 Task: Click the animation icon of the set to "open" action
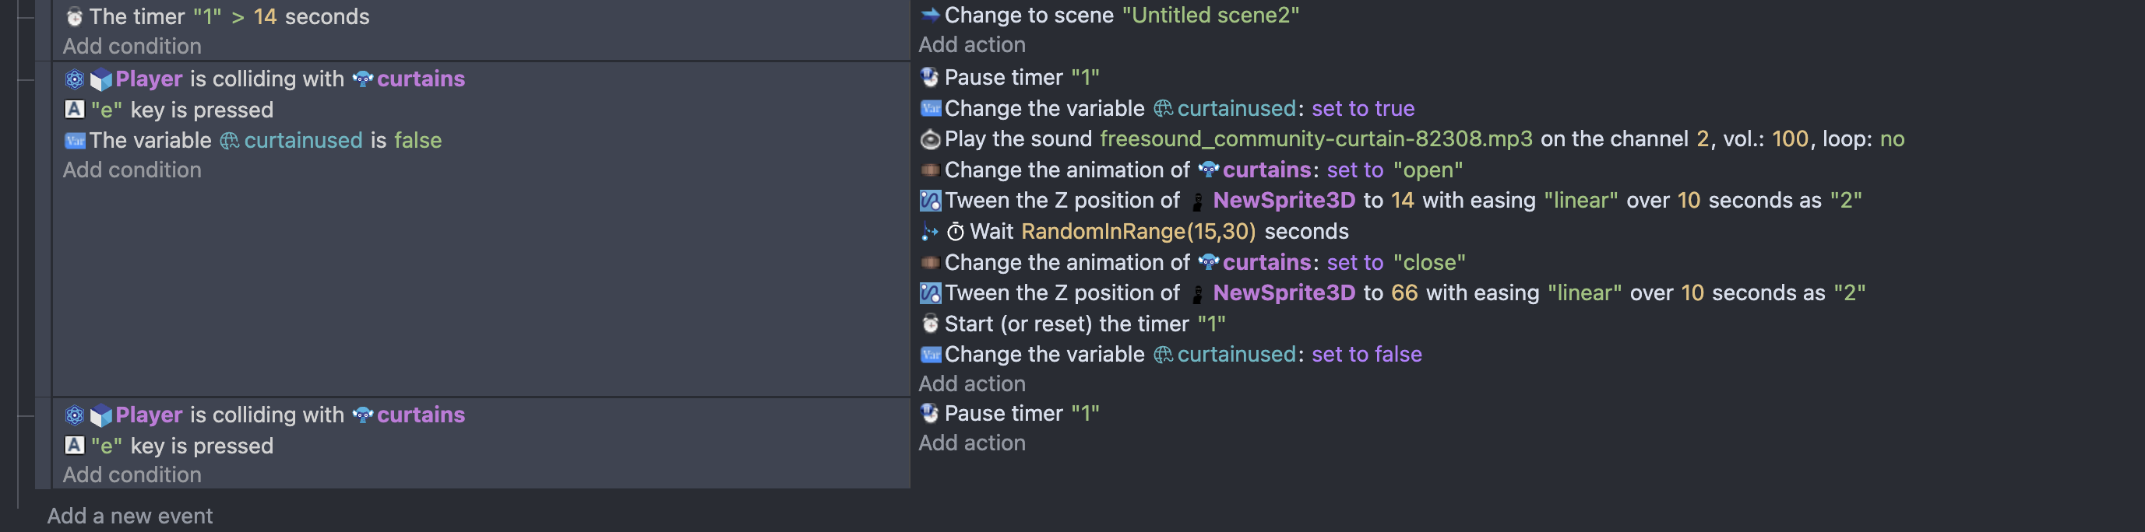click(930, 170)
